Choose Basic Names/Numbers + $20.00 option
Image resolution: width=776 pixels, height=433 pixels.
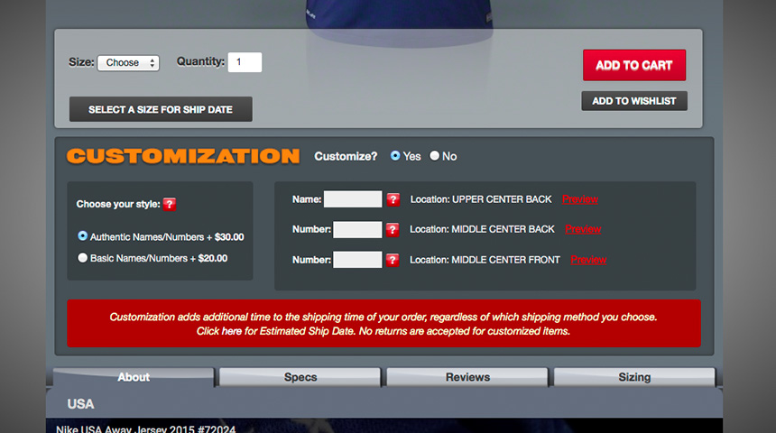tap(83, 258)
